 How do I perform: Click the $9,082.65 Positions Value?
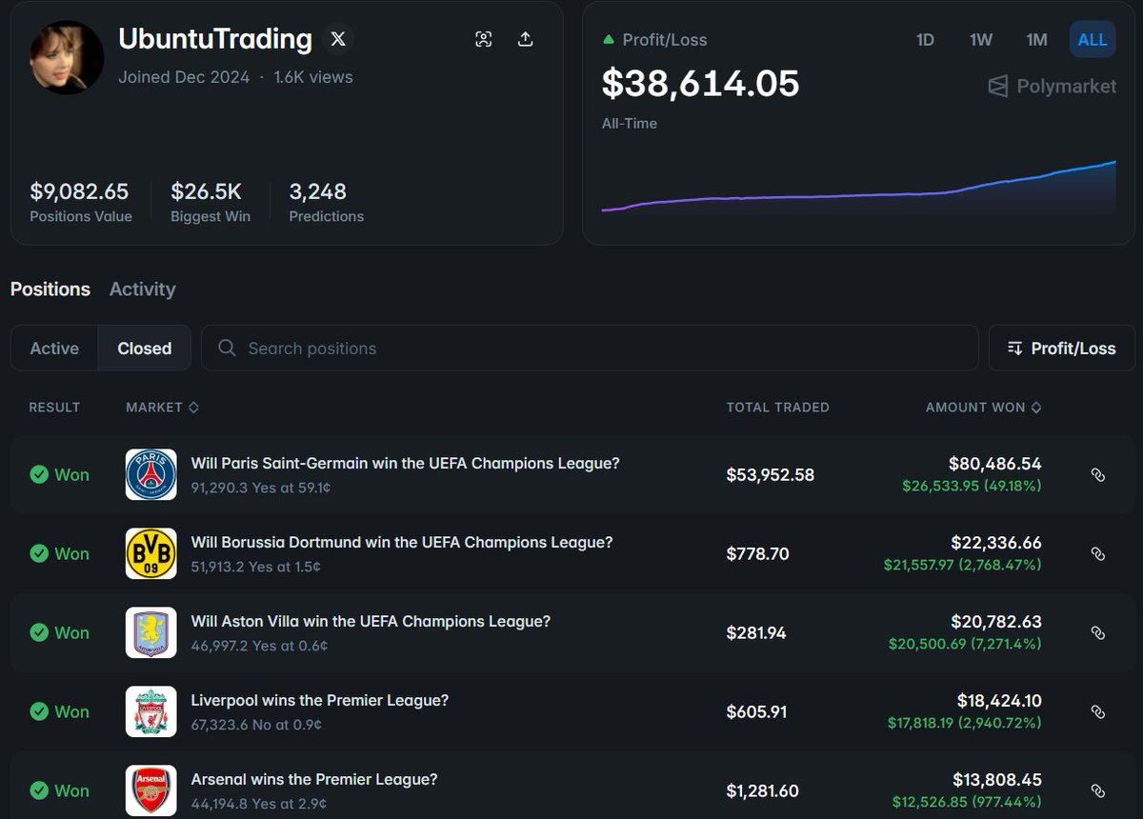pos(79,191)
